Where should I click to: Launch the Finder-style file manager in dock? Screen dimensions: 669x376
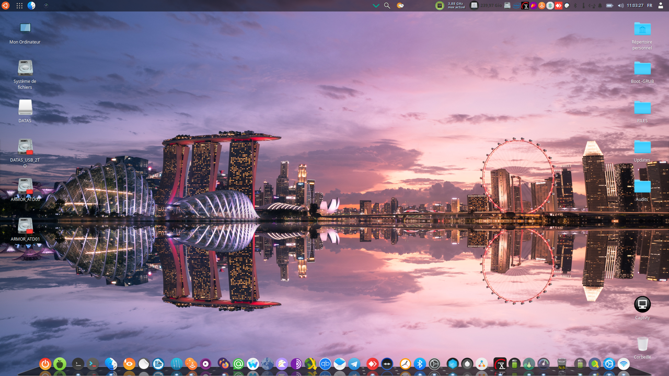[x=111, y=364]
